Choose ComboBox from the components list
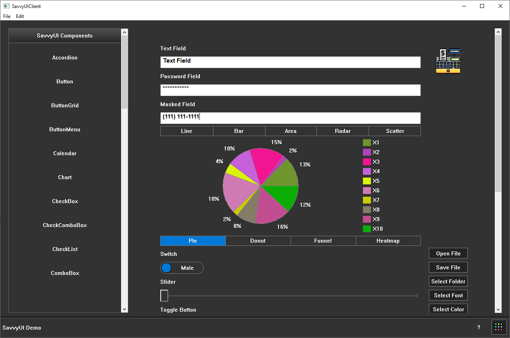 click(65, 273)
